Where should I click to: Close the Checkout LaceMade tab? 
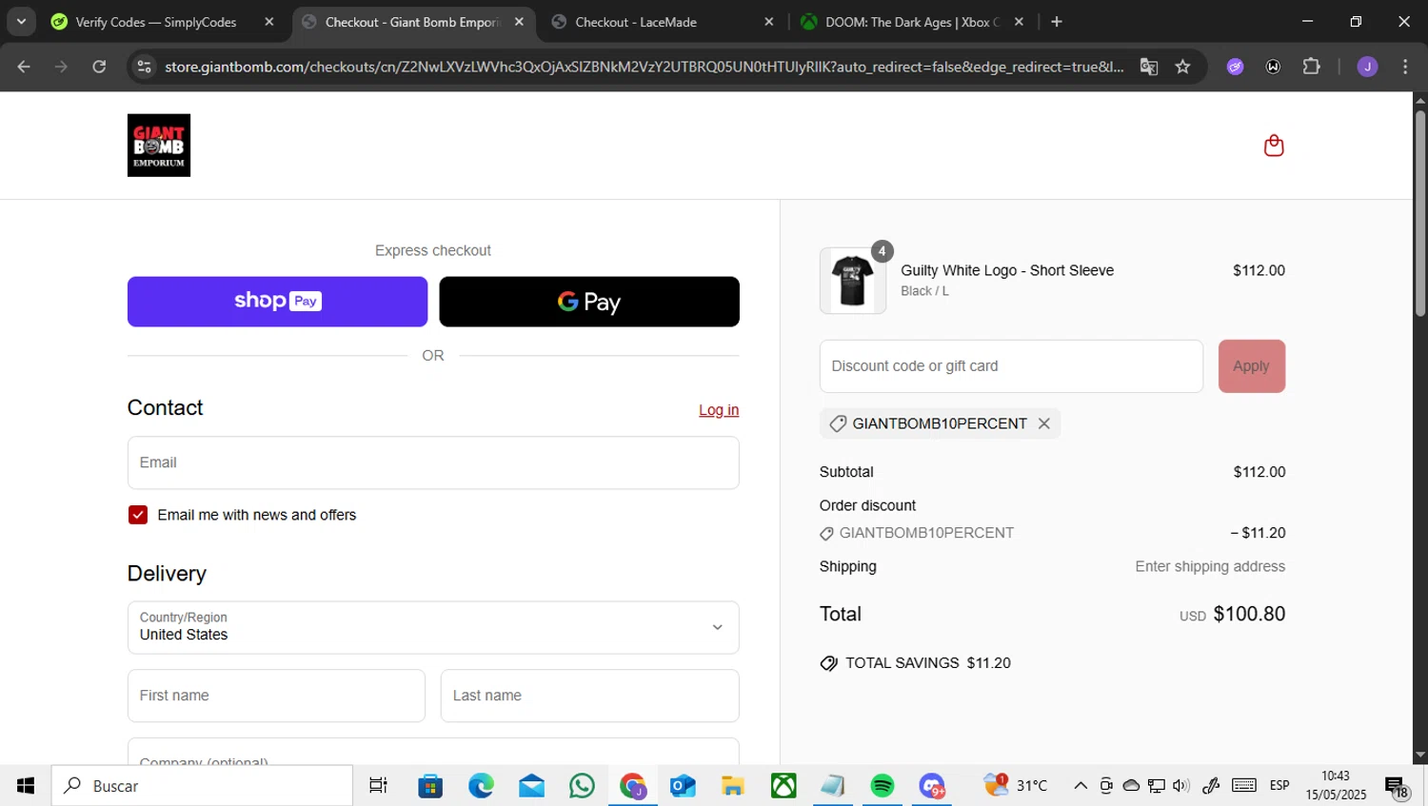768,22
